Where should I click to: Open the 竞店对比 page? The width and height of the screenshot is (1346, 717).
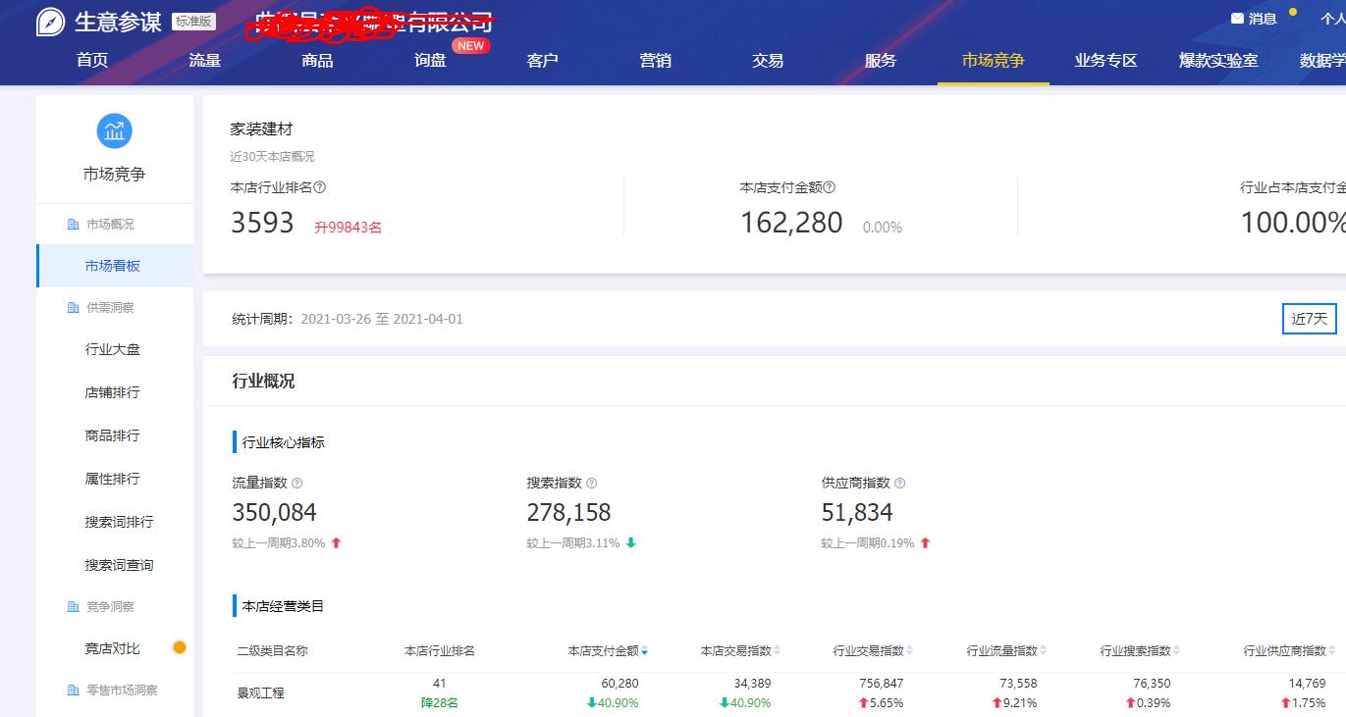[x=112, y=648]
